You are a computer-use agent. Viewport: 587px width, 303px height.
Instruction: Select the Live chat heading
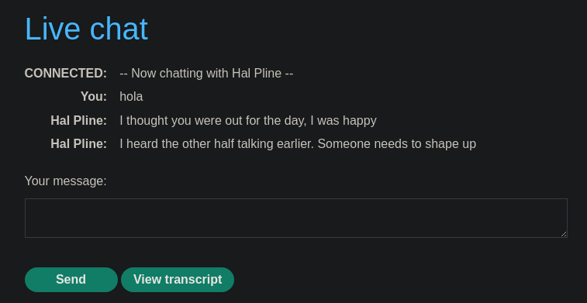[x=87, y=29]
